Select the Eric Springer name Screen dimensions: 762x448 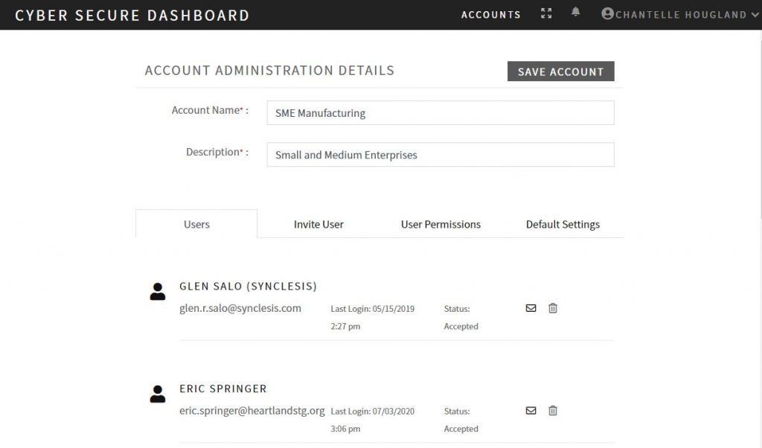(223, 388)
